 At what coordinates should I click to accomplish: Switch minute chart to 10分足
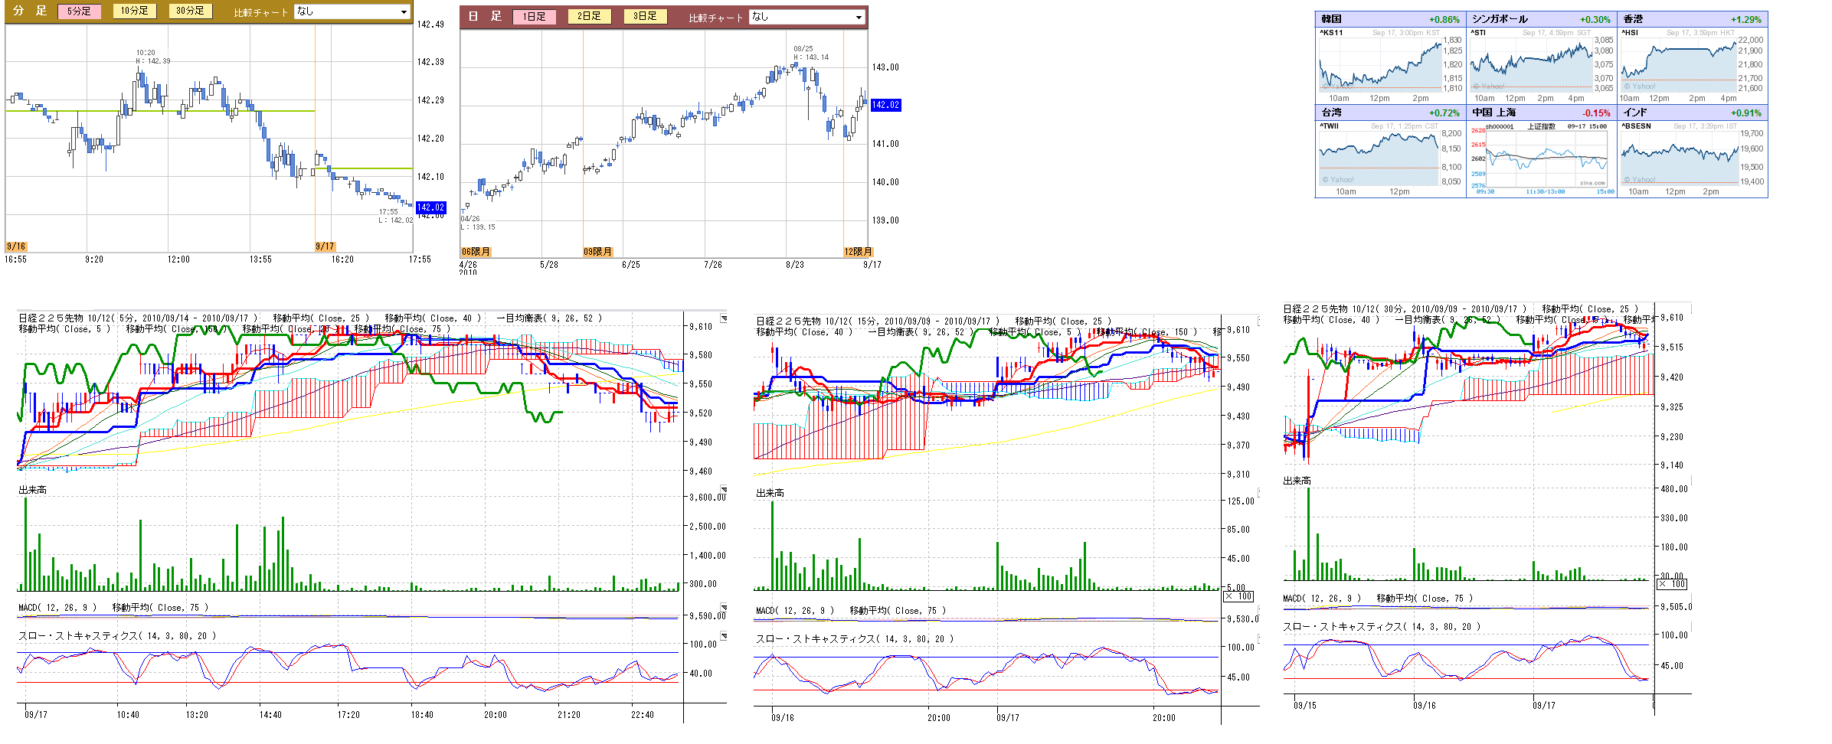pyautogui.click(x=134, y=11)
